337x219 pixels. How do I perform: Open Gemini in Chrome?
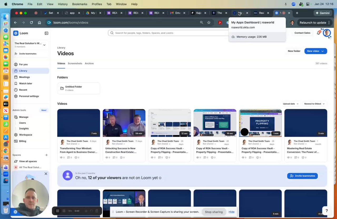[x=322, y=13]
